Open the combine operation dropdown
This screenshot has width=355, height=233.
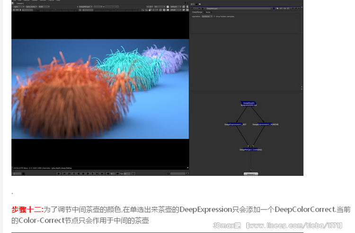(207, 17)
